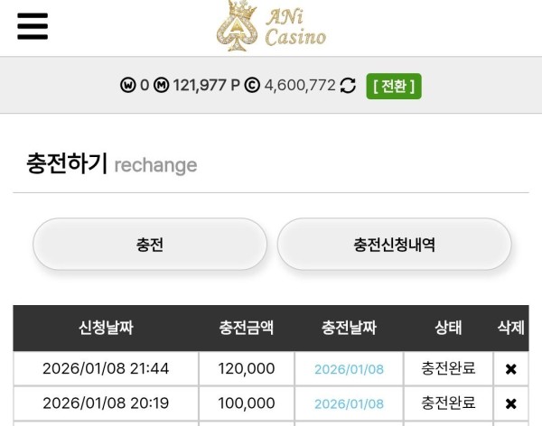Click the won balance icon
The width and height of the screenshot is (542, 426).
127,86
